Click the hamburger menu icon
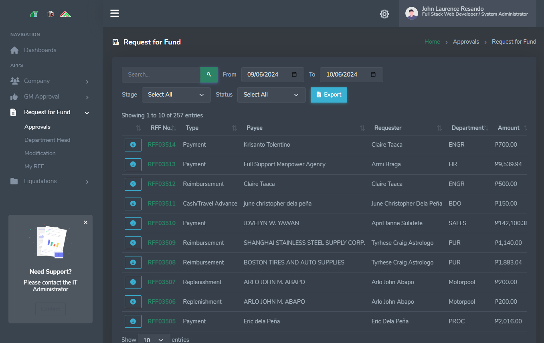544x343 pixels. tap(115, 14)
